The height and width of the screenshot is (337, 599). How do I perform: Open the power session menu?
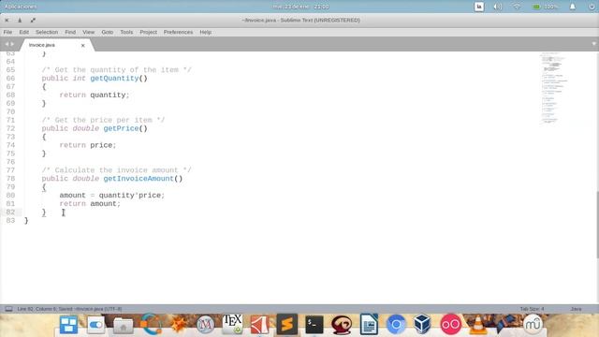[592, 7]
